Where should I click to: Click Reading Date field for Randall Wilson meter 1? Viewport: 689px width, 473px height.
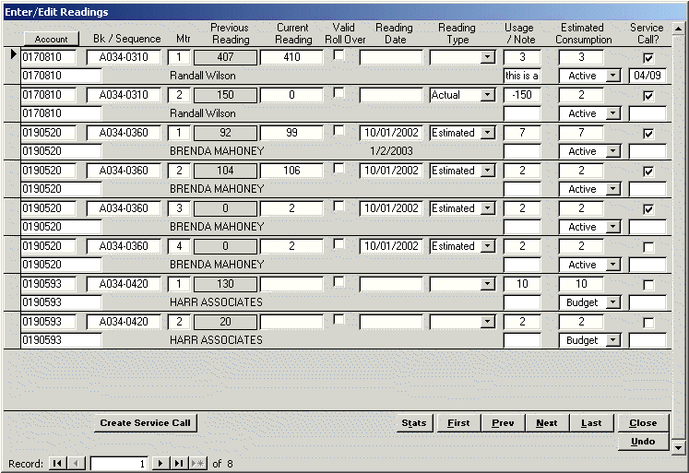tap(391, 57)
